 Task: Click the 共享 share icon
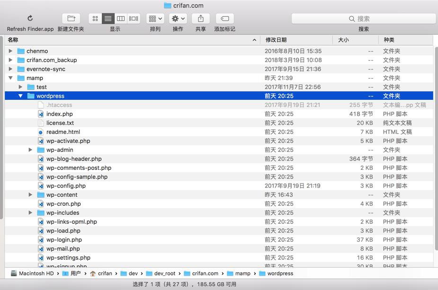point(201,19)
